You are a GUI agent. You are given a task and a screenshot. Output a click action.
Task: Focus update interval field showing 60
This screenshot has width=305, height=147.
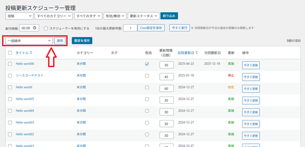tap(167, 89)
